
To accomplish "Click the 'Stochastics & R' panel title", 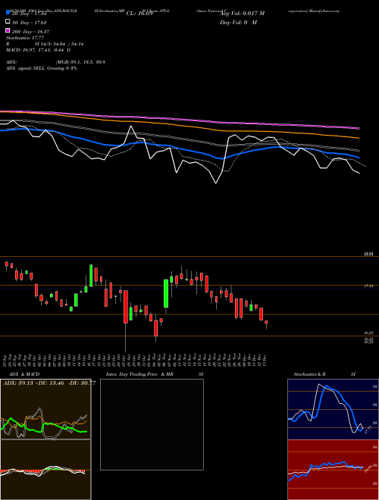I will click(309, 374).
